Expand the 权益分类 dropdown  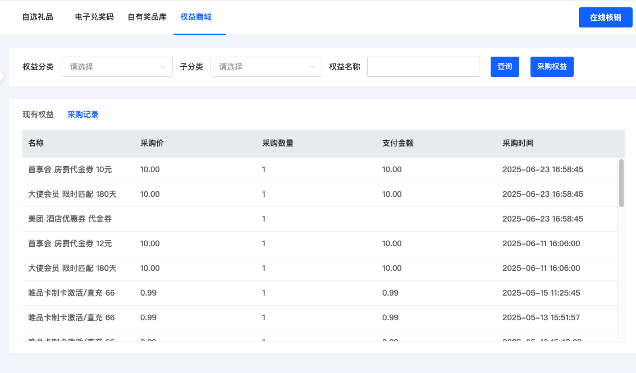pos(116,67)
